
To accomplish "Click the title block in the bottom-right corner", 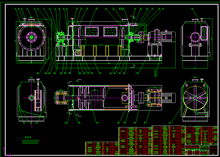I will coord(201,150).
